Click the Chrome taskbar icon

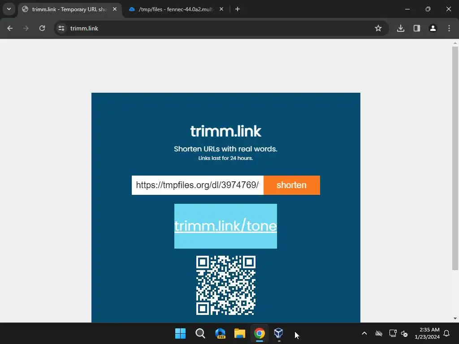[x=260, y=333]
